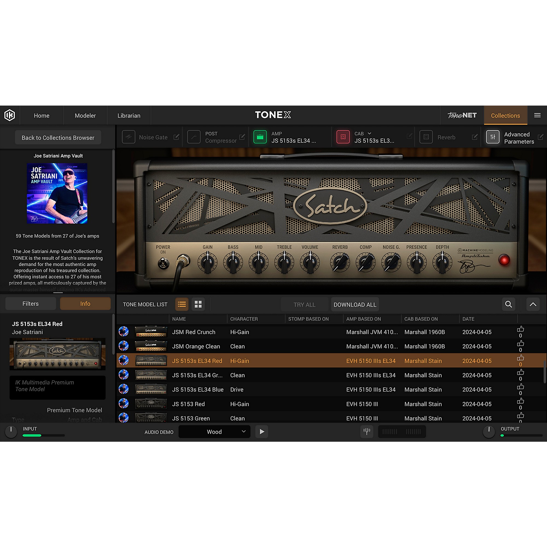Click the NOISE G. knob
The width and height of the screenshot is (547, 547).
coord(391,262)
